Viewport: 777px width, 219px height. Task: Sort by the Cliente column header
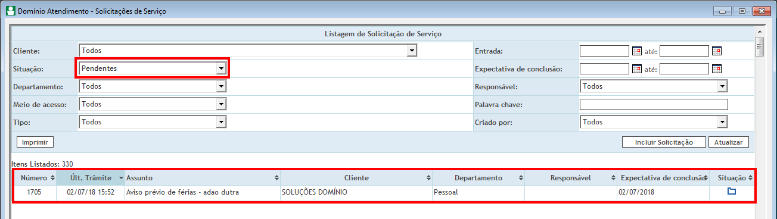click(x=356, y=178)
